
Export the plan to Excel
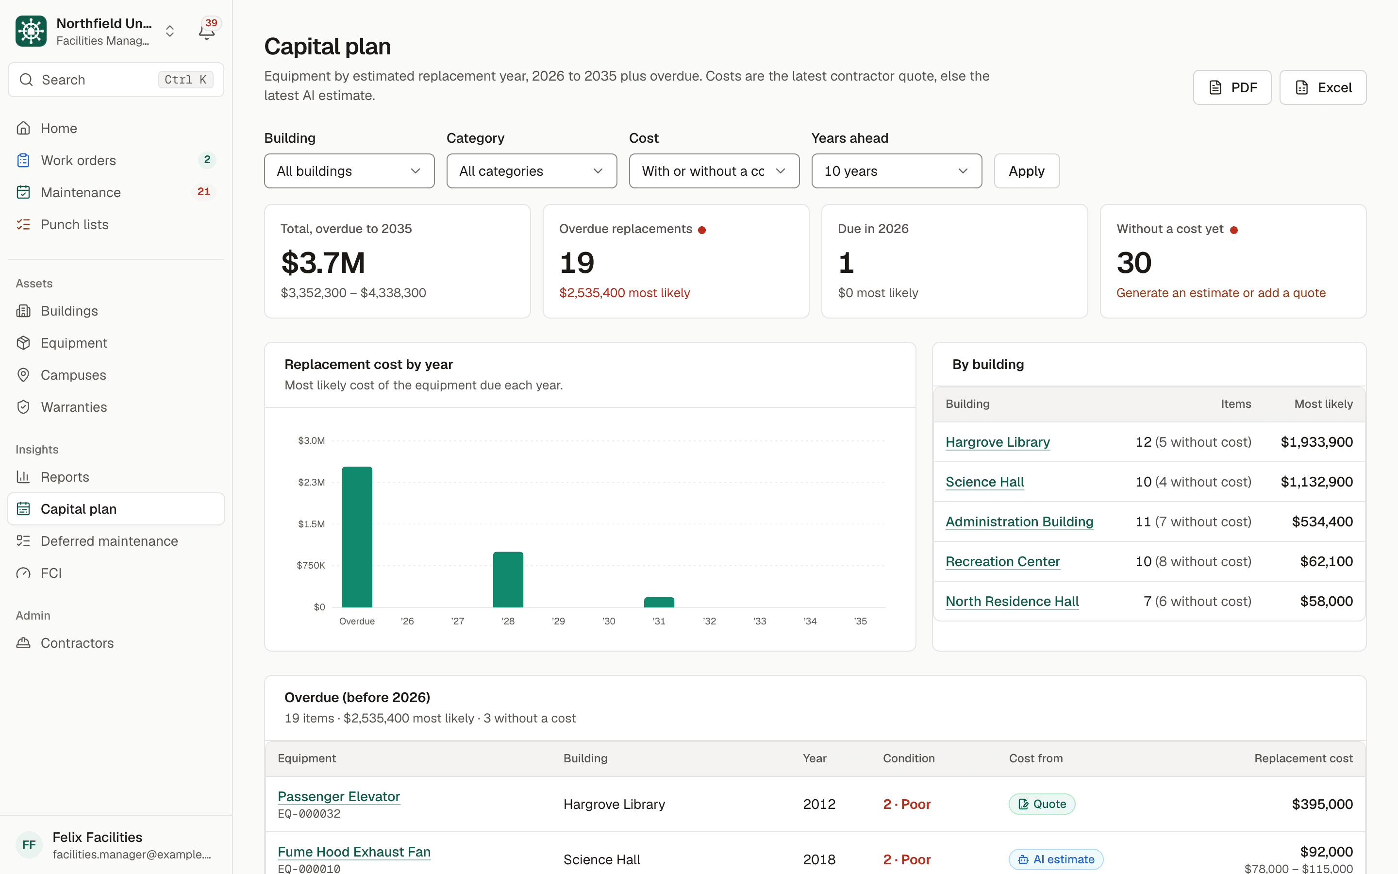tap(1323, 87)
